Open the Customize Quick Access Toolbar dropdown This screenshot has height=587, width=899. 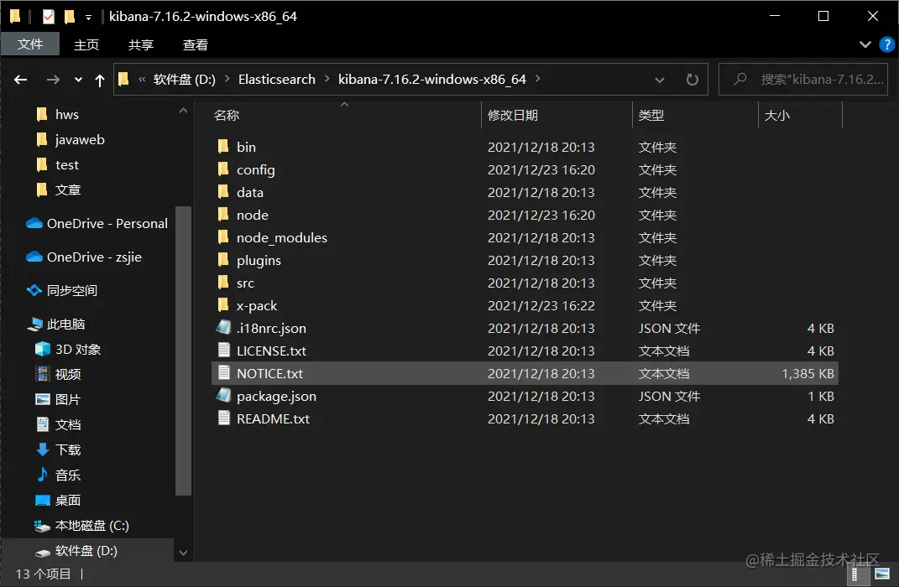pos(88,17)
